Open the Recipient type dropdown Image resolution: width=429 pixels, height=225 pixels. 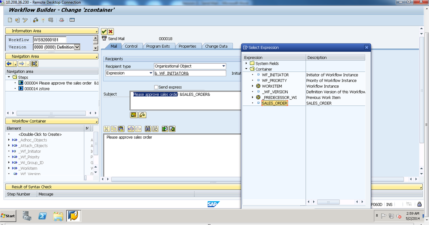(x=224, y=66)
